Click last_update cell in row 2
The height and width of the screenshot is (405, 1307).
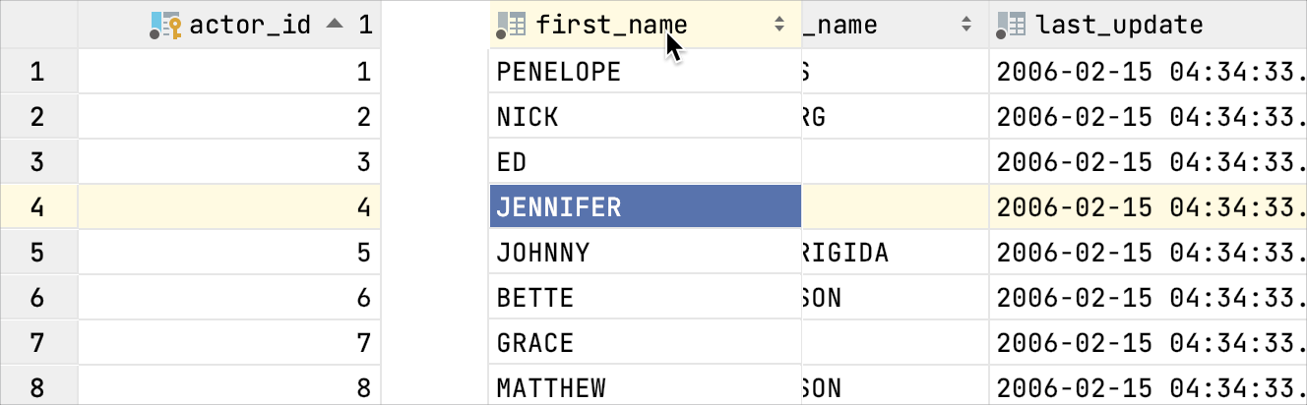coord(1148,117)
